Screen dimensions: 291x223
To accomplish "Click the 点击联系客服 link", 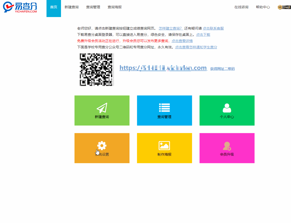I will point(213,29).
